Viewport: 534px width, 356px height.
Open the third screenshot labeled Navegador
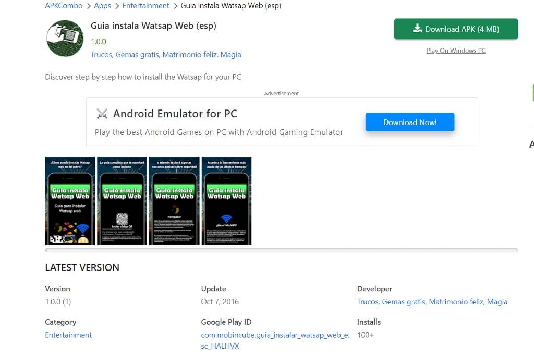pyautogui.click(x=174, y=201)
